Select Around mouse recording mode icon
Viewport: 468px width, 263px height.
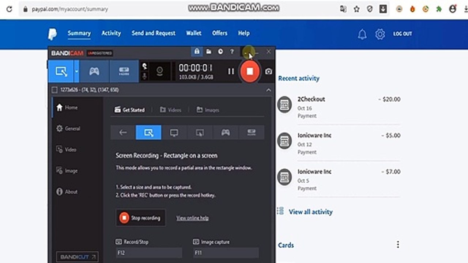pos(200,133)
